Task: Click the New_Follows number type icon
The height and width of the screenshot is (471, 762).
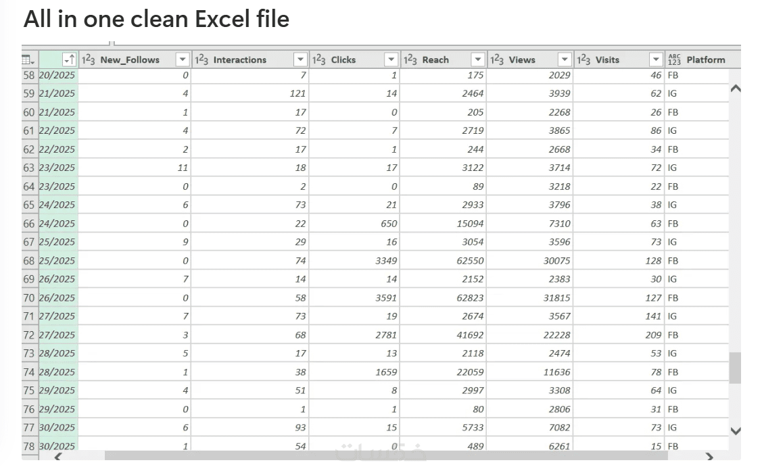Action: click(x=88, y=59)
